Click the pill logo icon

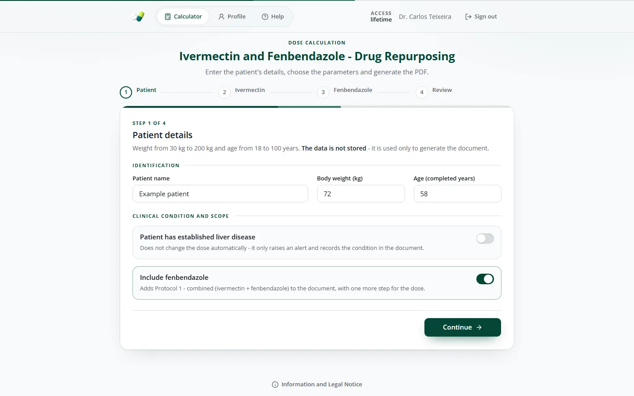[x=138, y=17]
